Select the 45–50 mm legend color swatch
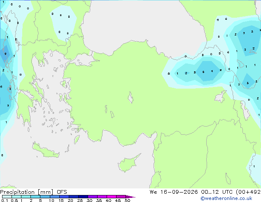The height and width of the screenshot is (202, 261). click(121, 197)
